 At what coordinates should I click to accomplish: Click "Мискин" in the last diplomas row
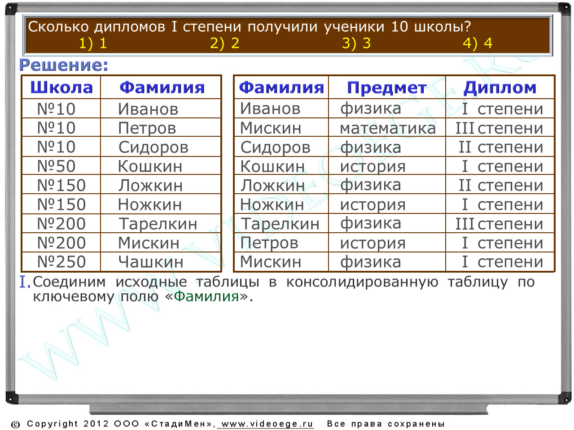271,262
